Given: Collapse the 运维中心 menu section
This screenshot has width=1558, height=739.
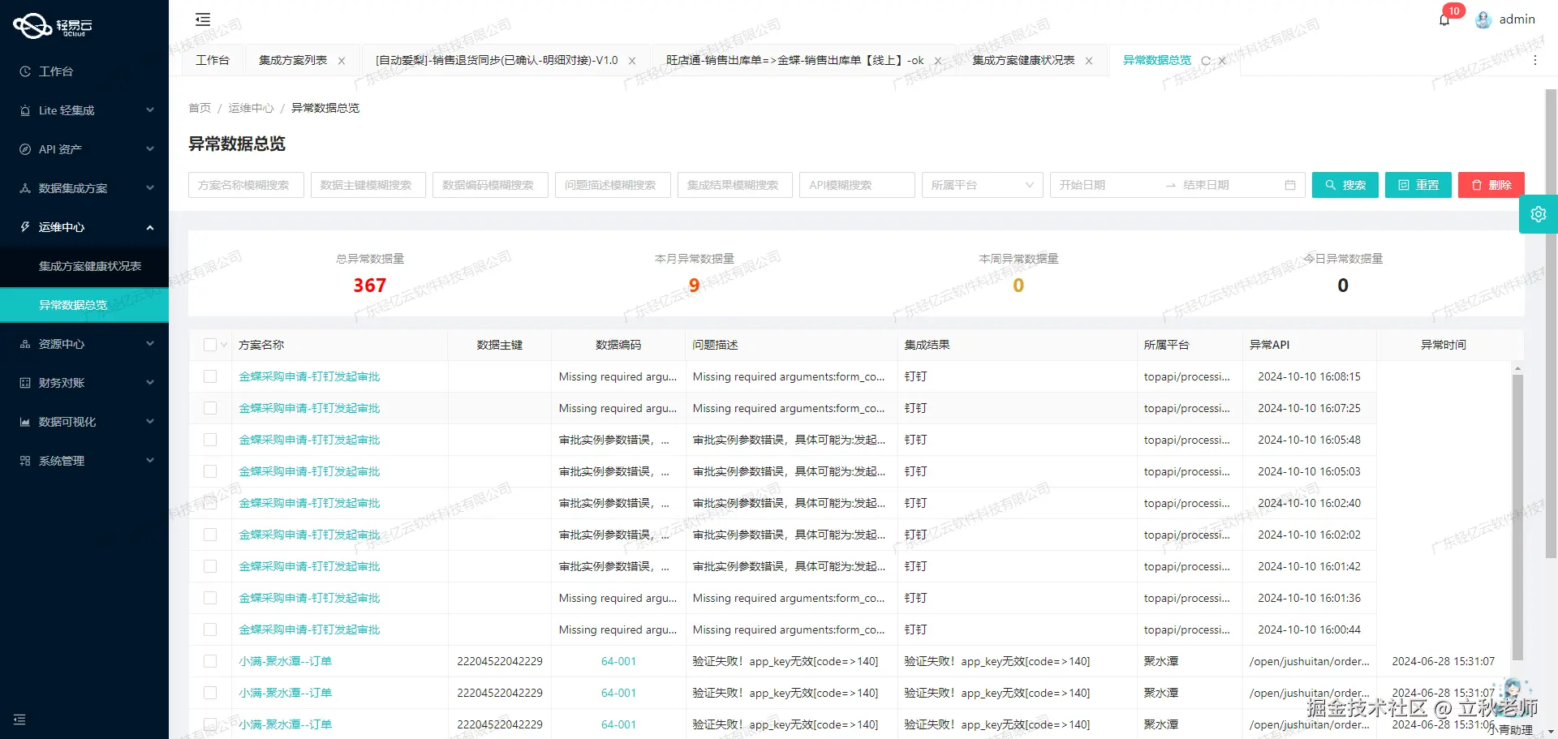Looking at the screenshot, I should click(61, 226).
